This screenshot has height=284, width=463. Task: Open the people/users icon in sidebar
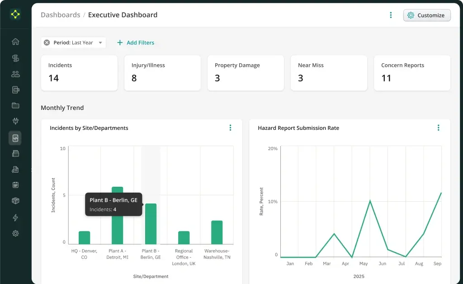pyautogui.click(x=15, y=74)
